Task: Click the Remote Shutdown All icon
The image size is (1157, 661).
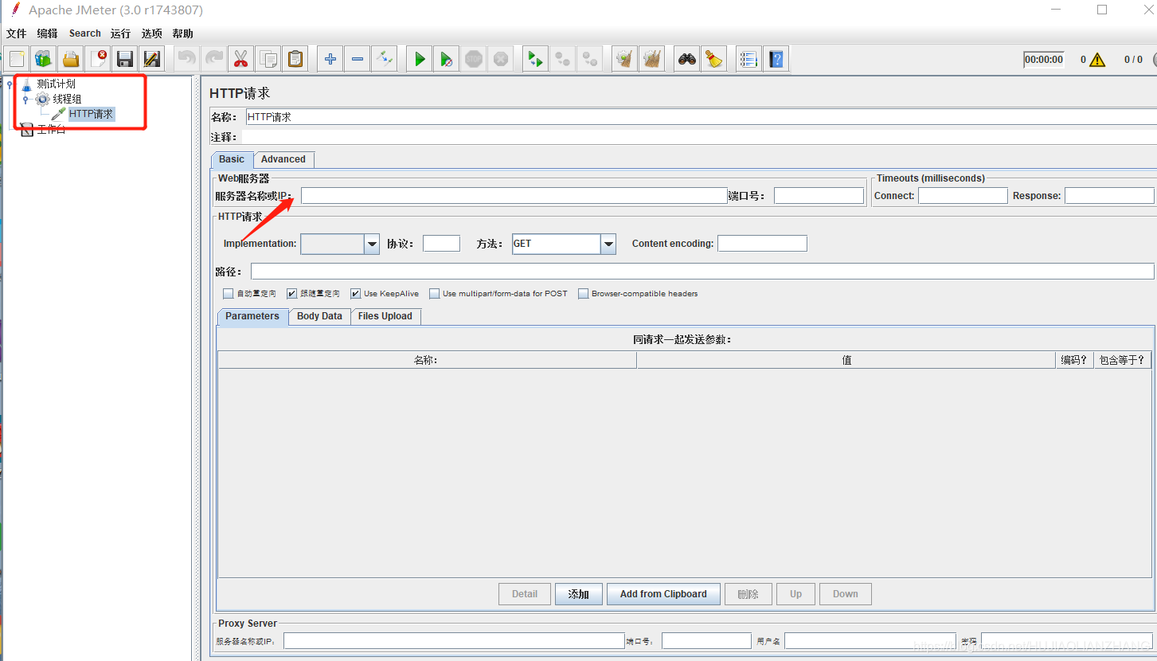Action: (590, 59)
